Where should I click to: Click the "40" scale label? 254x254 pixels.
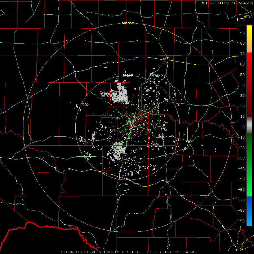242,85
